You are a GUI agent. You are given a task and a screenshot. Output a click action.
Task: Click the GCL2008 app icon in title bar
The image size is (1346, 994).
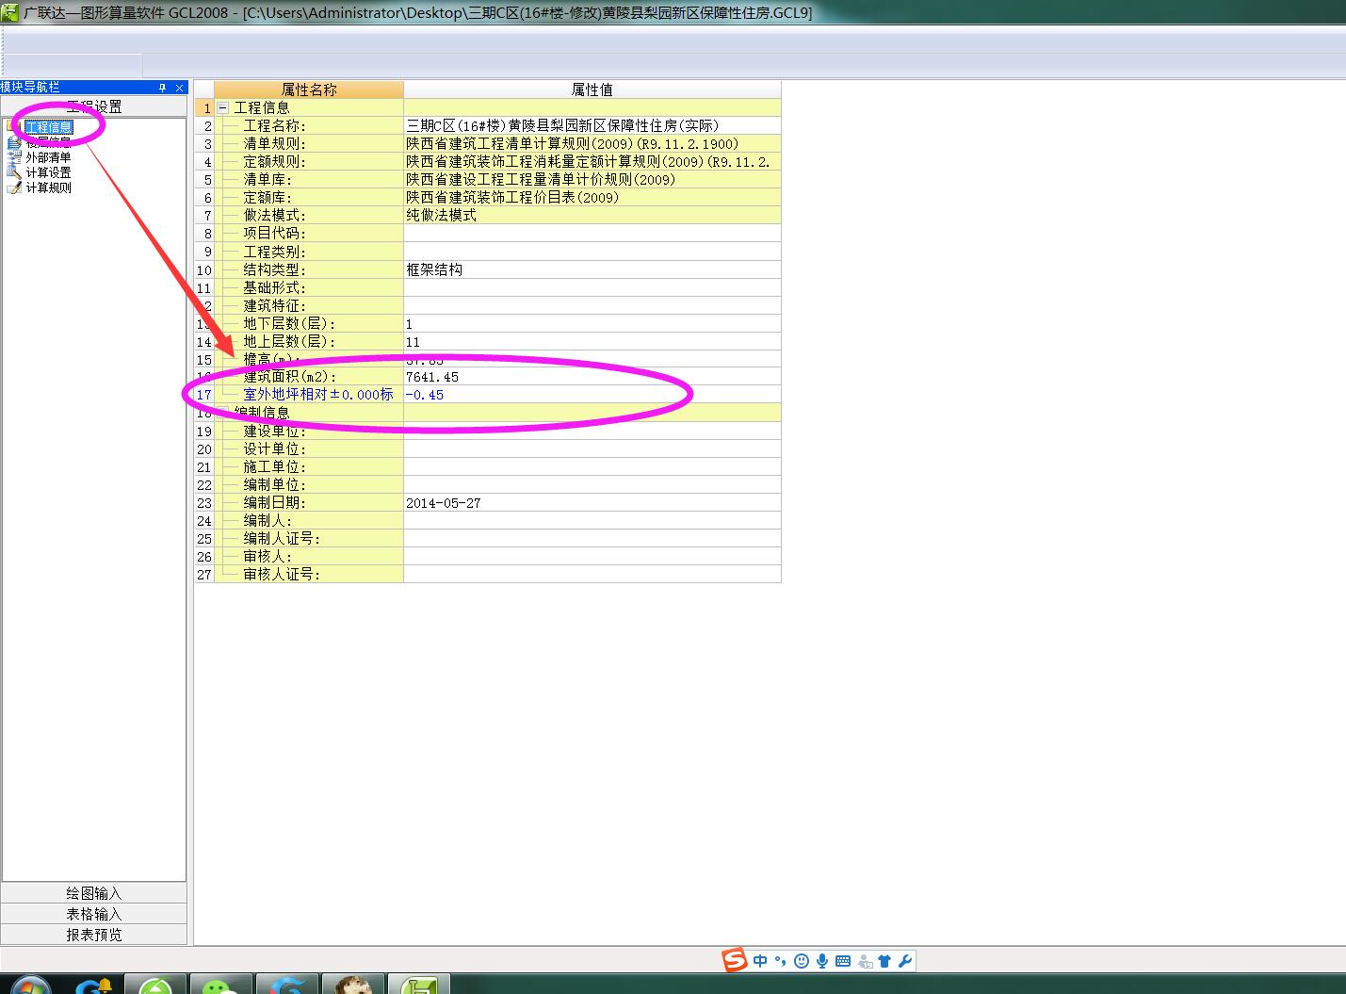tap(9, 12)
